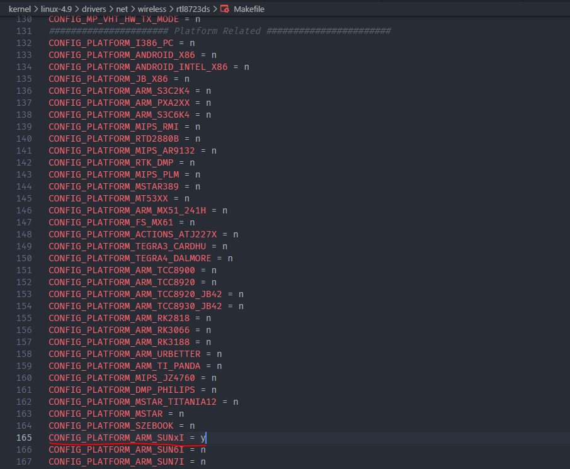Viewport: 570px width, 469px height.
Task: Select the net breadcrumb item
Action: click(x=122, y=9)
